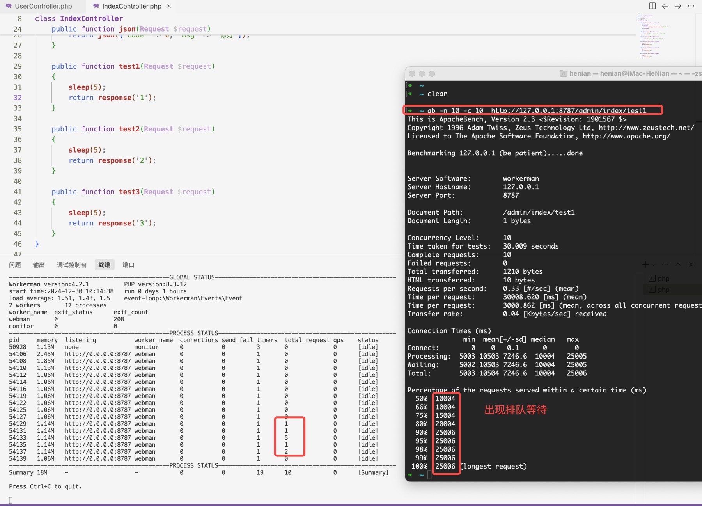Click Server Software workerman line
702x506 pixels.
click(x=473, y=178)
